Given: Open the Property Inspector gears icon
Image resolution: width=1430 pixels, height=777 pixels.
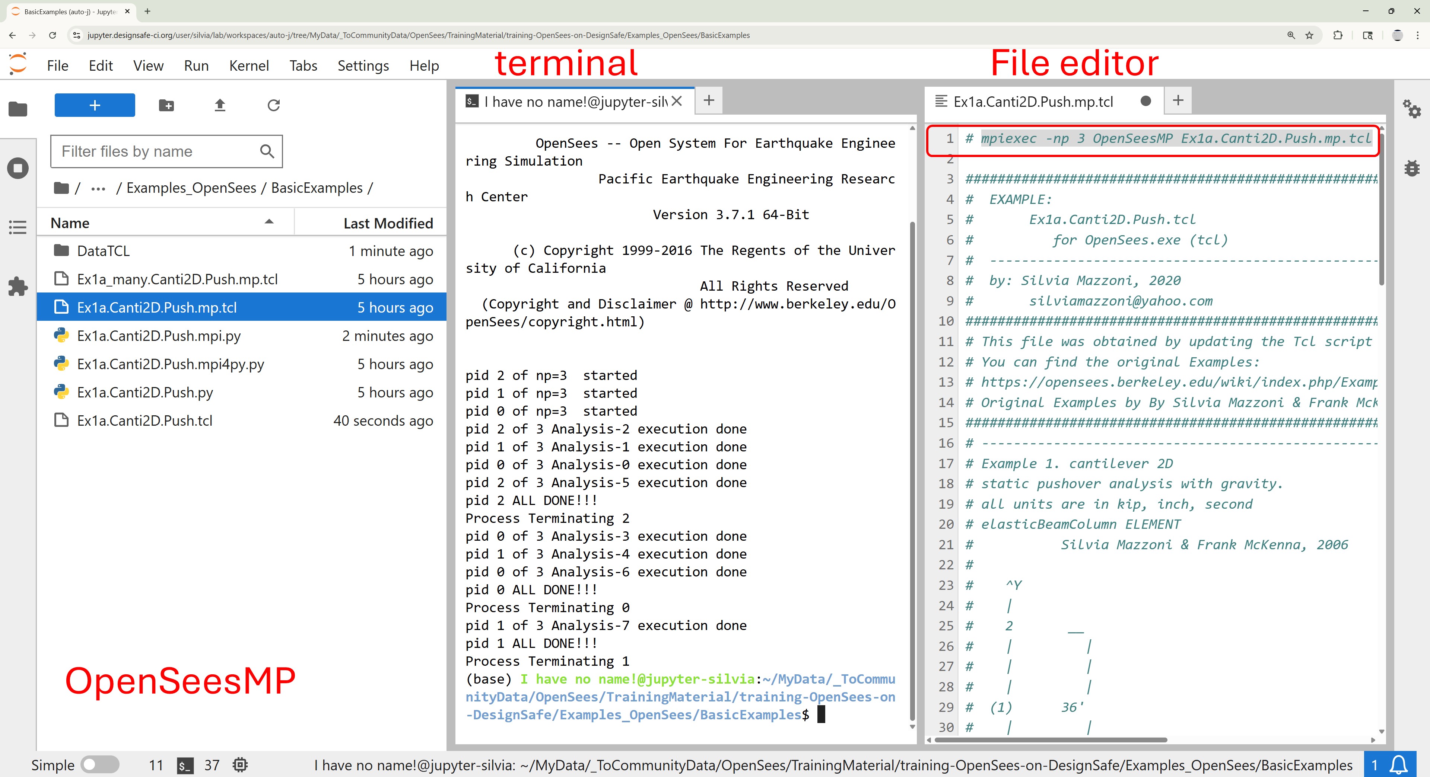Looking at the screenshot, I should point(1411,108).
